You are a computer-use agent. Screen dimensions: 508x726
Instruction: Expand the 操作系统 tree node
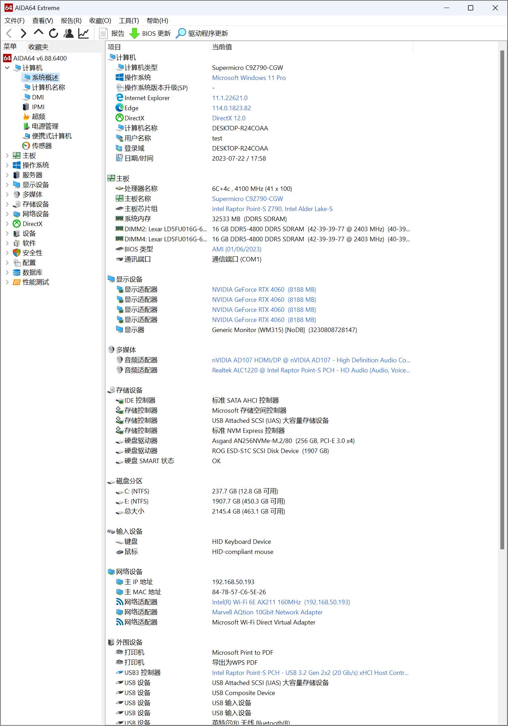click(7, 165)
